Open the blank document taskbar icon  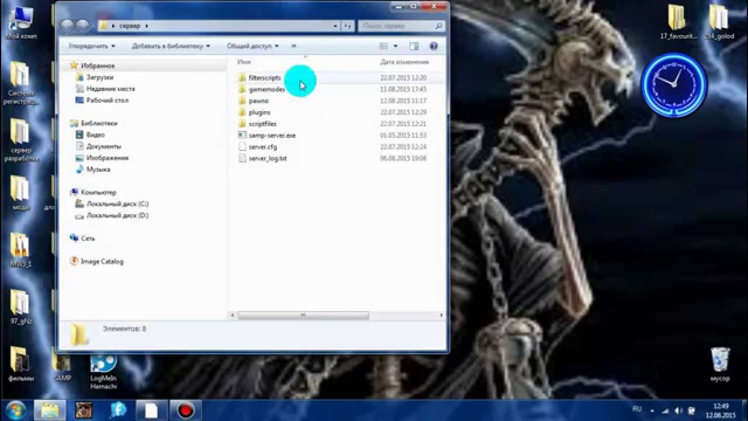(151, 410)
